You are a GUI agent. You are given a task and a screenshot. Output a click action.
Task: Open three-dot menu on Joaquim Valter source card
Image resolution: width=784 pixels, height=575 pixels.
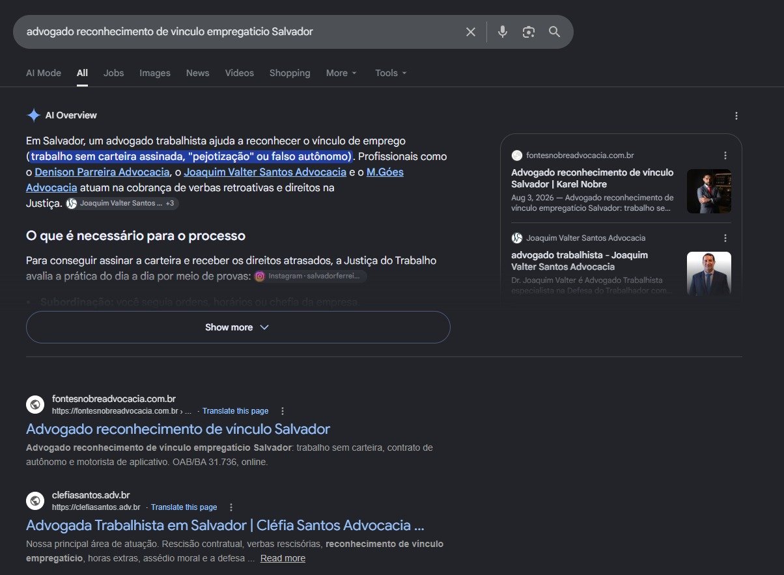tap(725, 238)
